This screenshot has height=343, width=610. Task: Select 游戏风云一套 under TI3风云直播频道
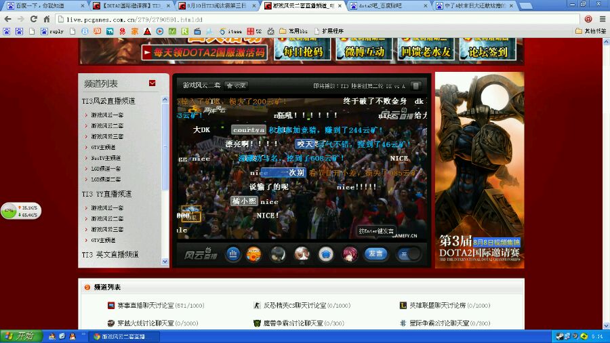point(107,115)
